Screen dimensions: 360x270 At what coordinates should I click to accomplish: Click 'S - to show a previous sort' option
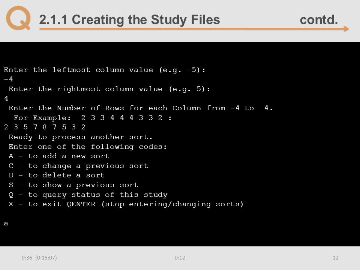(73, 185)
